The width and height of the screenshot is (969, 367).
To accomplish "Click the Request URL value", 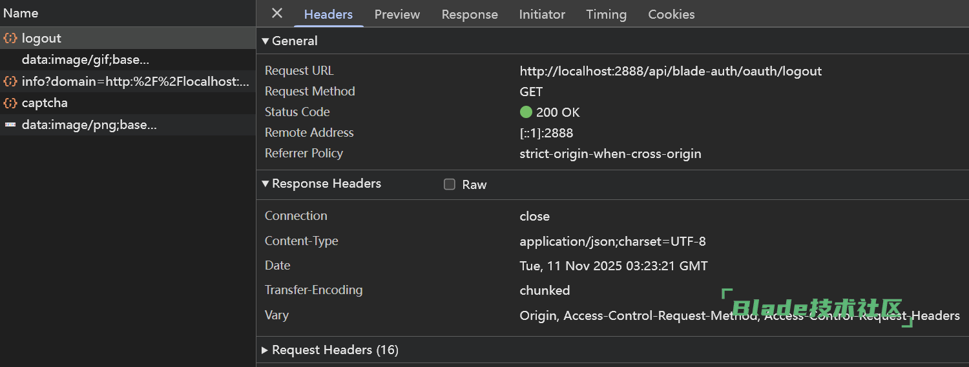I will 671,71.
